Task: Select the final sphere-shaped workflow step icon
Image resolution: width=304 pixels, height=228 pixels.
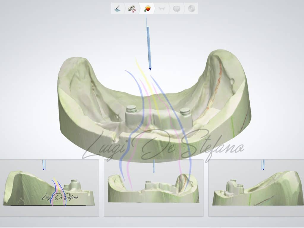Action: tap(191, 9)
